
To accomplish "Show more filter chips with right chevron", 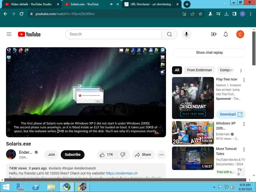I will [x=241, y=70].
